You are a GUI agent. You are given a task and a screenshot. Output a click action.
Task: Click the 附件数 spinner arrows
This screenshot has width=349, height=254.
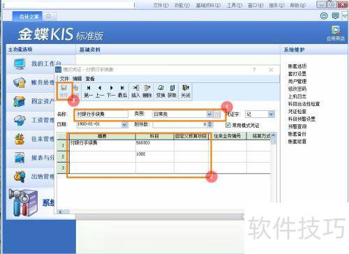[x=210, y=124]
